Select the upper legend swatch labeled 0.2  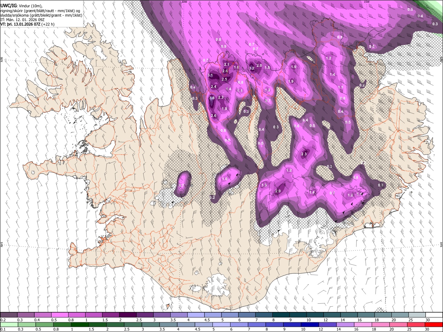click(x=9, y=315)
